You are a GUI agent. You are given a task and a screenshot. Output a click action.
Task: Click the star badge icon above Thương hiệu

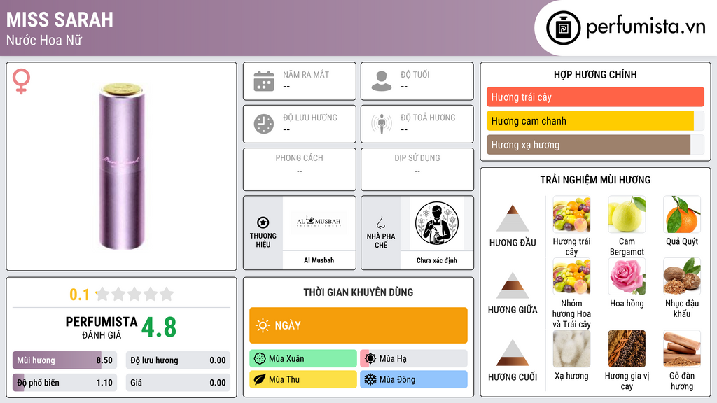pos(263,222)
